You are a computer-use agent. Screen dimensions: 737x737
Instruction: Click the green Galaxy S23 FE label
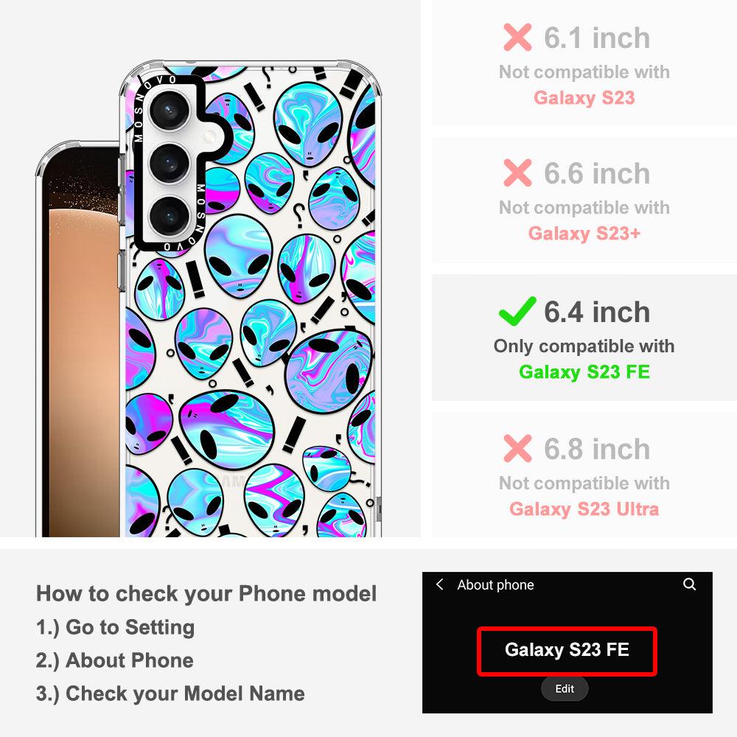[x=584, y=371]
